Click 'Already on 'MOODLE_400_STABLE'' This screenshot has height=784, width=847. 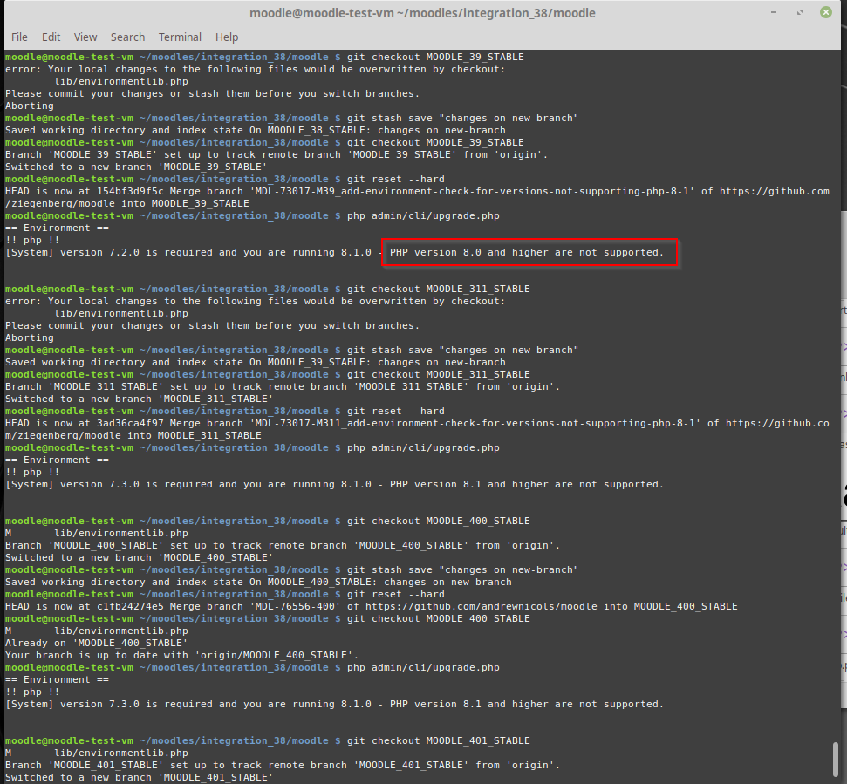pos(97,643)
